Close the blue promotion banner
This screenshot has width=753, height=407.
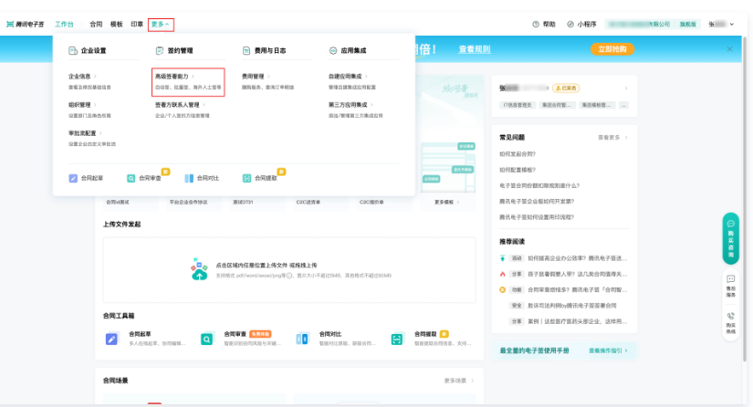tap(730, 48)
